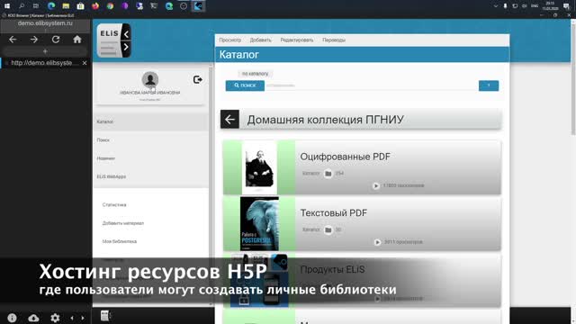The width and height of the screenshot is (576, 324).
Task: Add a new tab with plus button
Action: [45, 51]
